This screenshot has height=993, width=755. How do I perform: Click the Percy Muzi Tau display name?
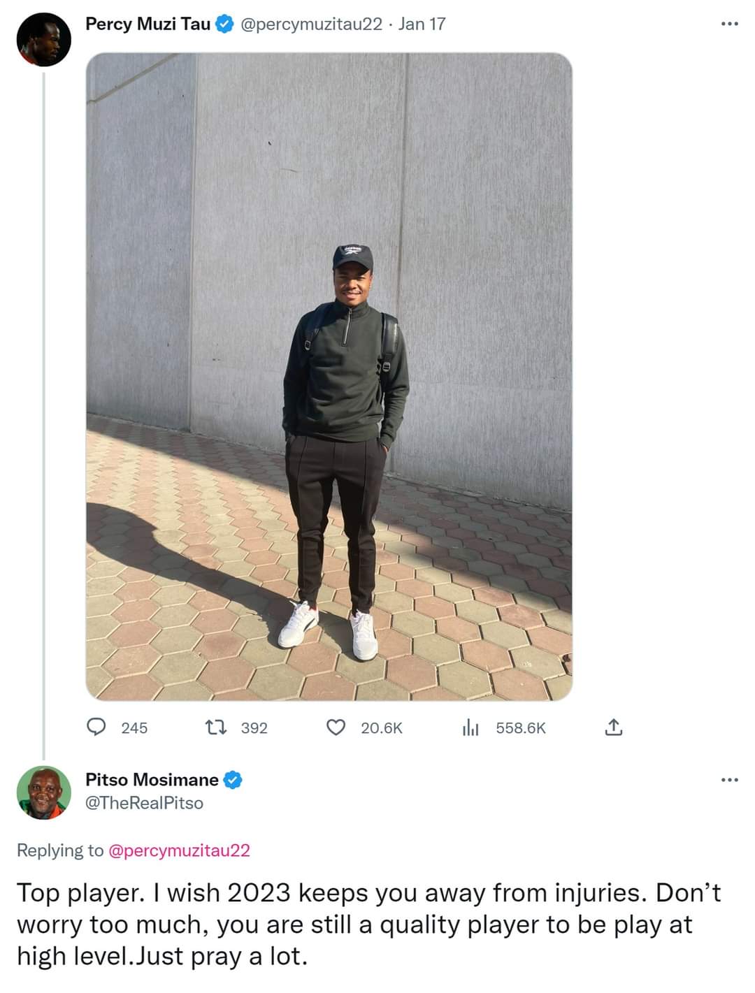[148, 24]
